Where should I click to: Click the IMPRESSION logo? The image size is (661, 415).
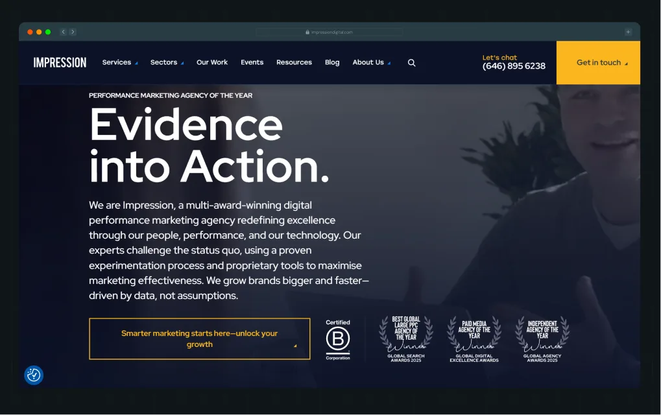tap(60, 62)
